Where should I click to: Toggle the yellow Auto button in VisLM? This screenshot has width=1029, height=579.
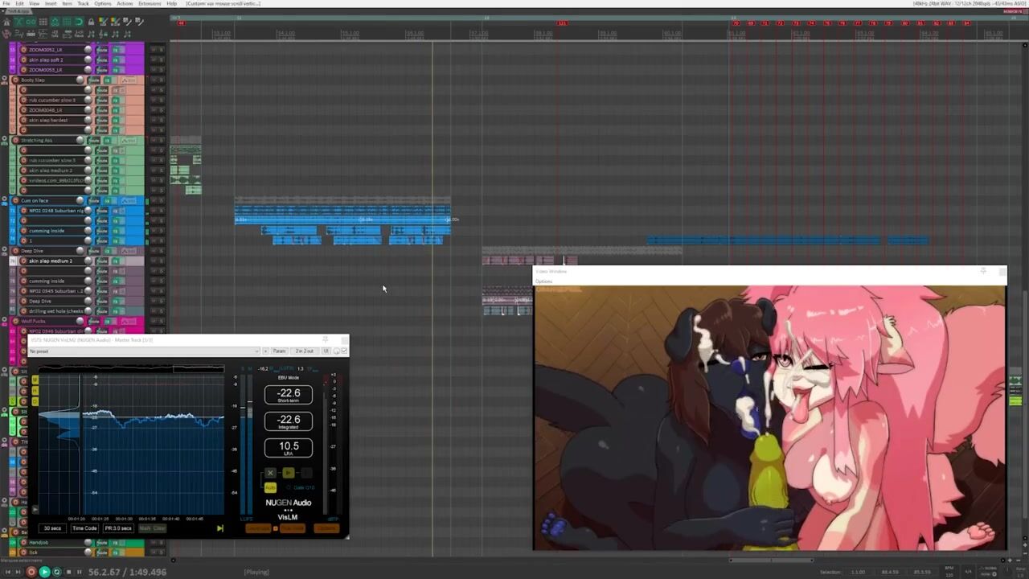[270, 487]
